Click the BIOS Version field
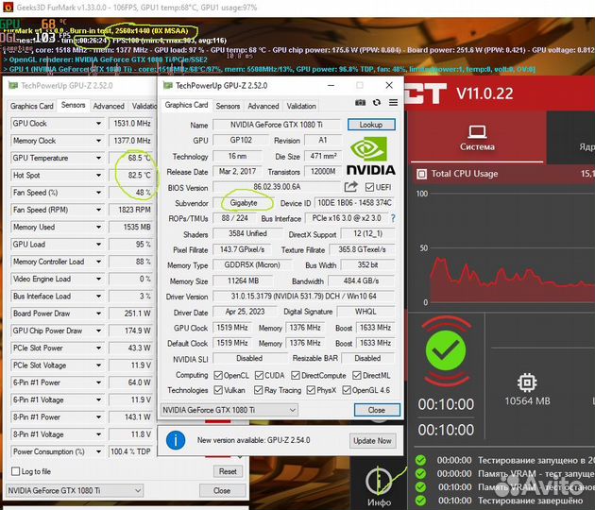 coord(277,187)
